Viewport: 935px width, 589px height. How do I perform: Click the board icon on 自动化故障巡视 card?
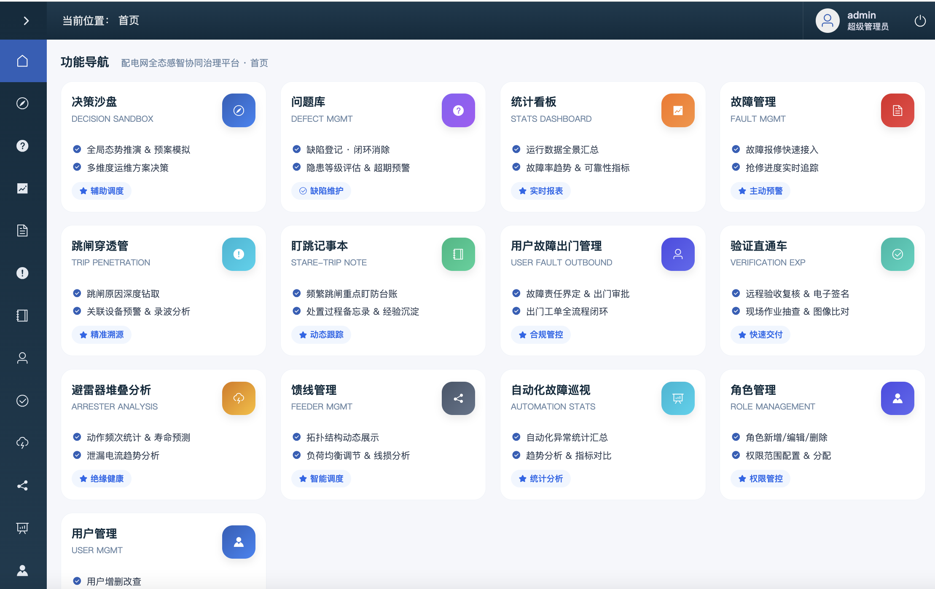tap(678, 398)
